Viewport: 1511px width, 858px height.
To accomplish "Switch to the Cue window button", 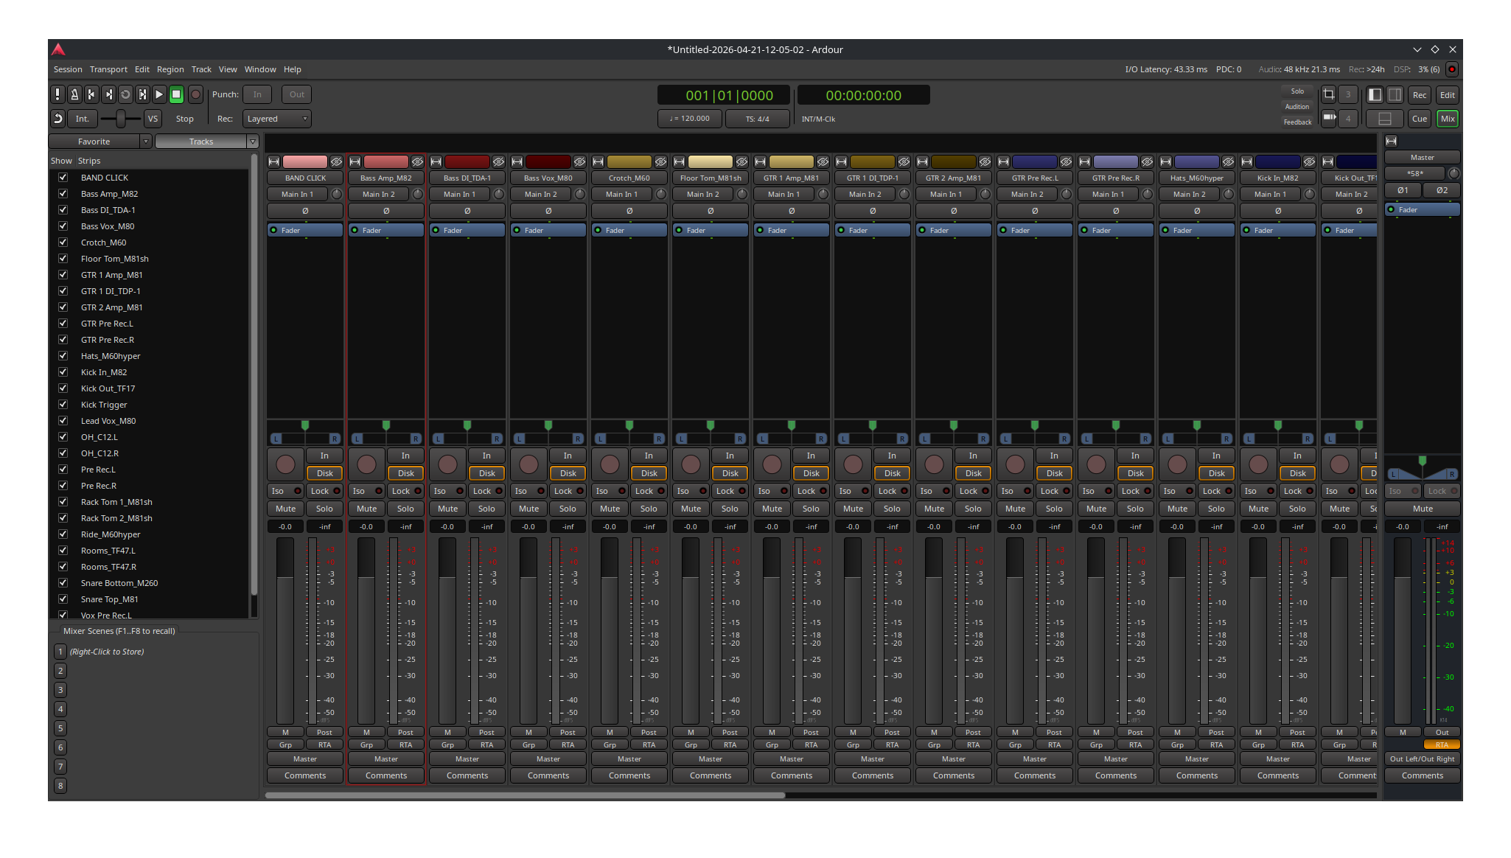I will click(x=1420, y=118).
